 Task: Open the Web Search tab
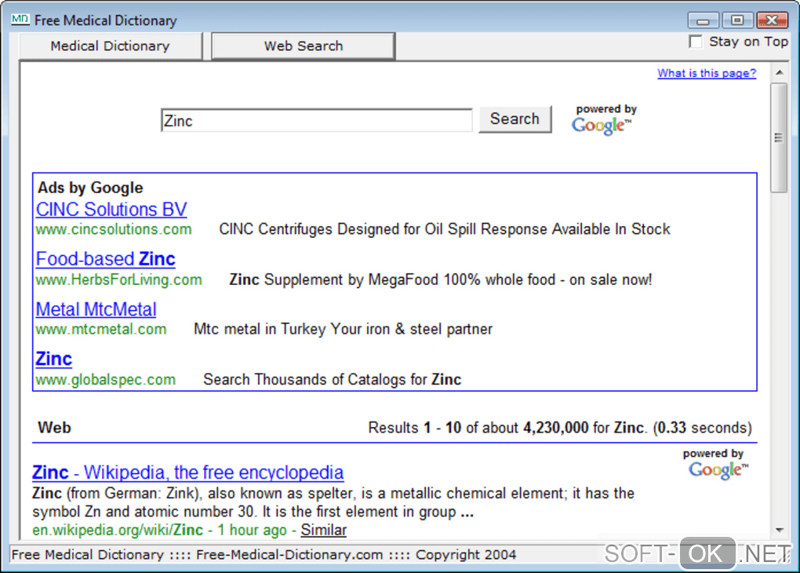point(303,46)
